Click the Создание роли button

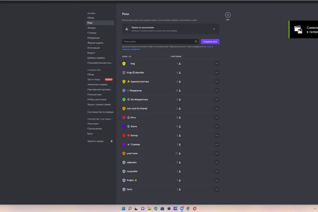[210, 42]
